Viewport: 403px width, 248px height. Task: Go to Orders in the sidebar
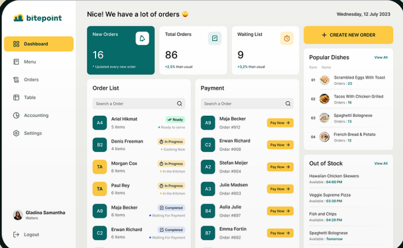click(x=31, y=80)
